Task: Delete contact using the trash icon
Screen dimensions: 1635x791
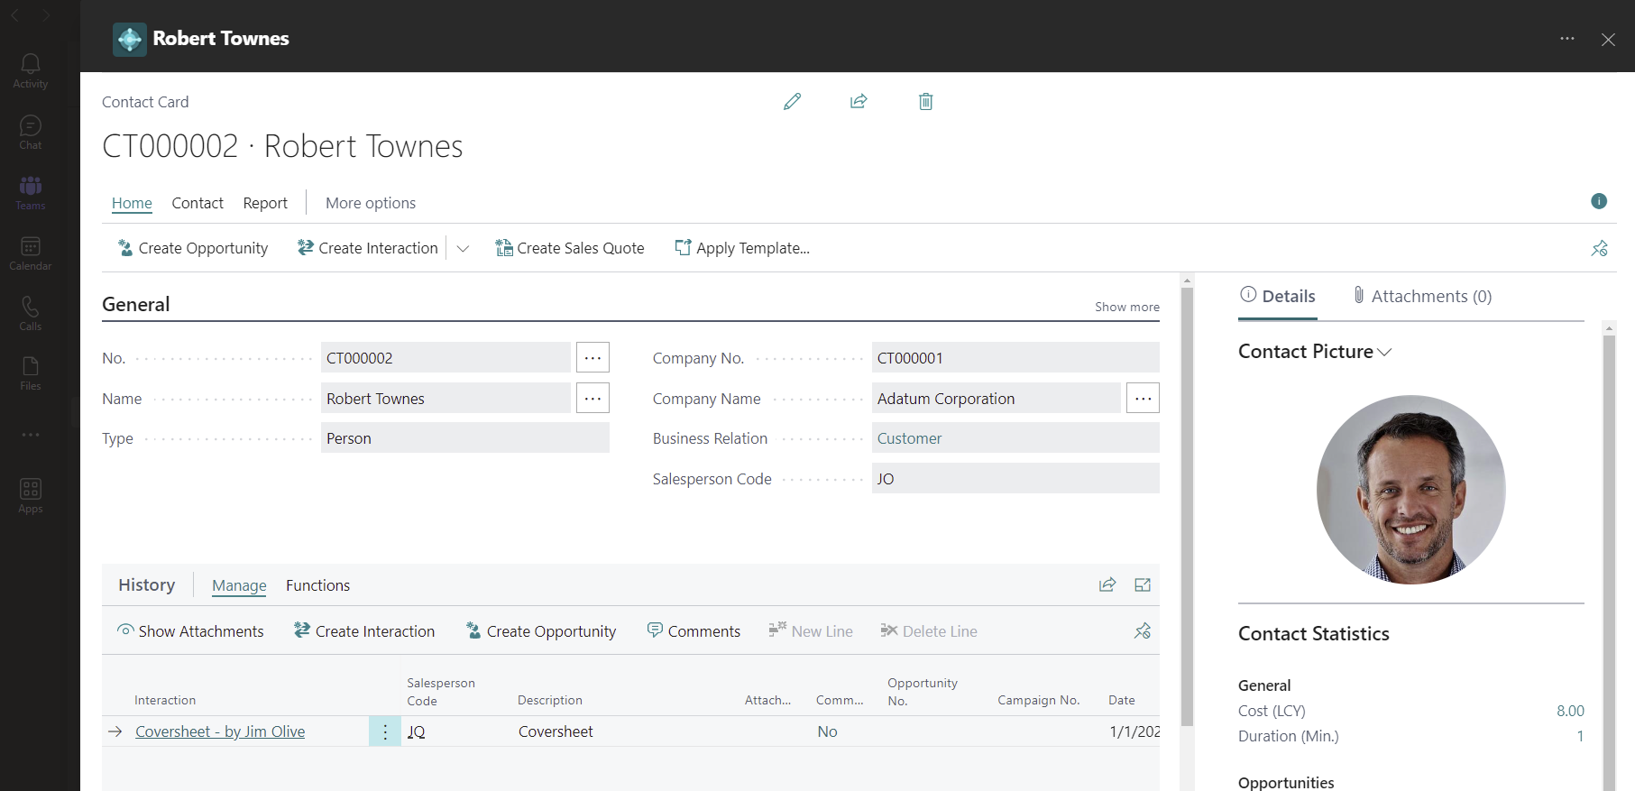Action: pyautogui.click(x=925, y=101)
